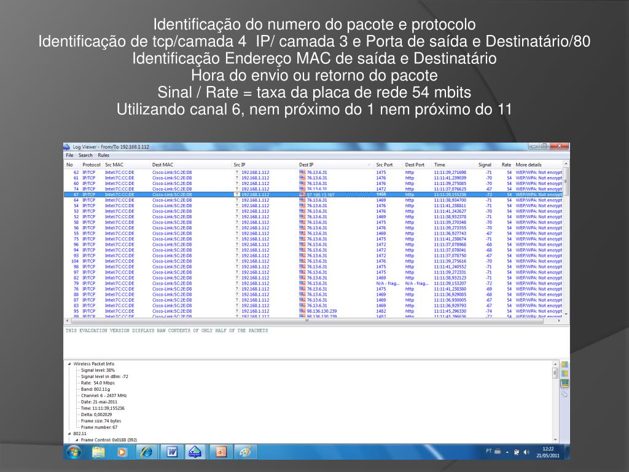Select packet number 104 row
This screenshot has height=472, width=629.
point(313,261)
